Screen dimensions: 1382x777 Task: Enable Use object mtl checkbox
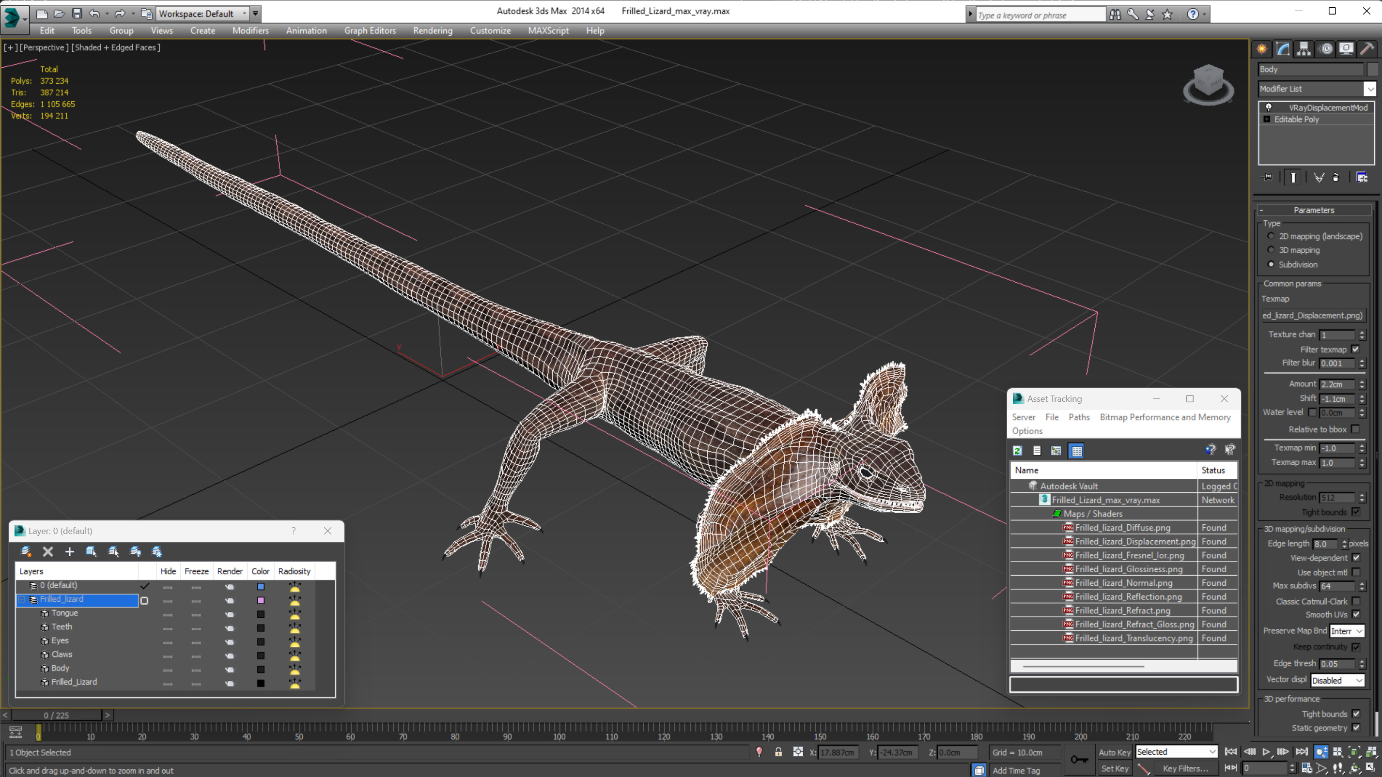(1356, 572)
